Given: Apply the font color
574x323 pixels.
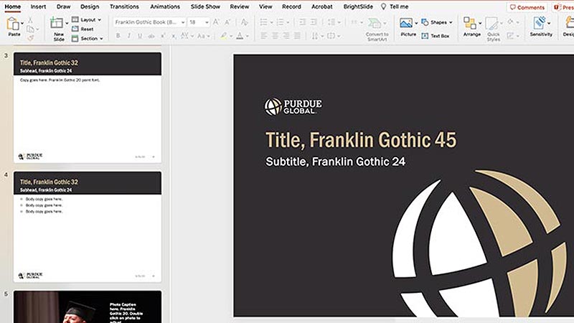Looking at the screenshot, I should coord(240,36).
